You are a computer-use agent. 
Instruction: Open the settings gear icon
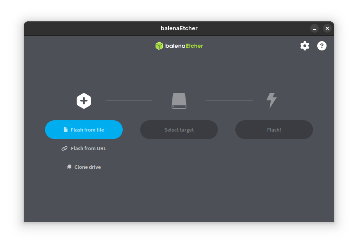[x=304, y=46]
